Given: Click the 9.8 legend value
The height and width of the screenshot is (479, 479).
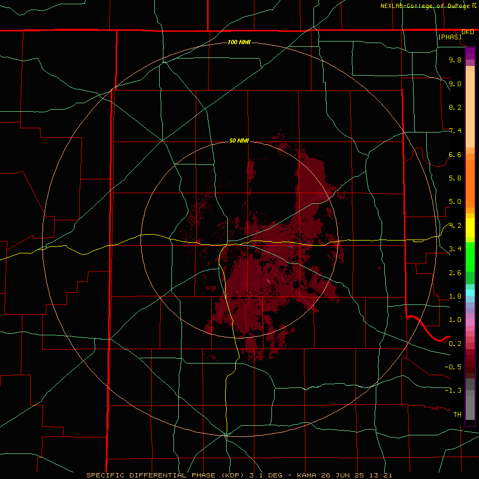Looking at the screenshot, I should coord(455,60).
